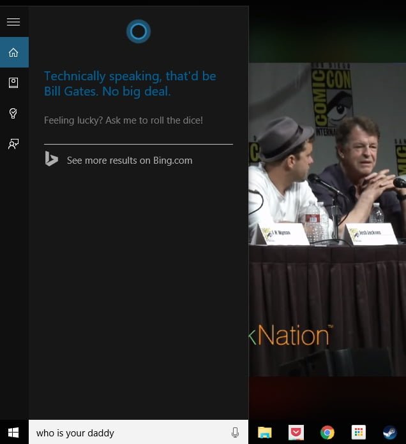The height and width of the screenshot is (444, 406).
Task: Click the Bing logo icon
Action: 52,160
